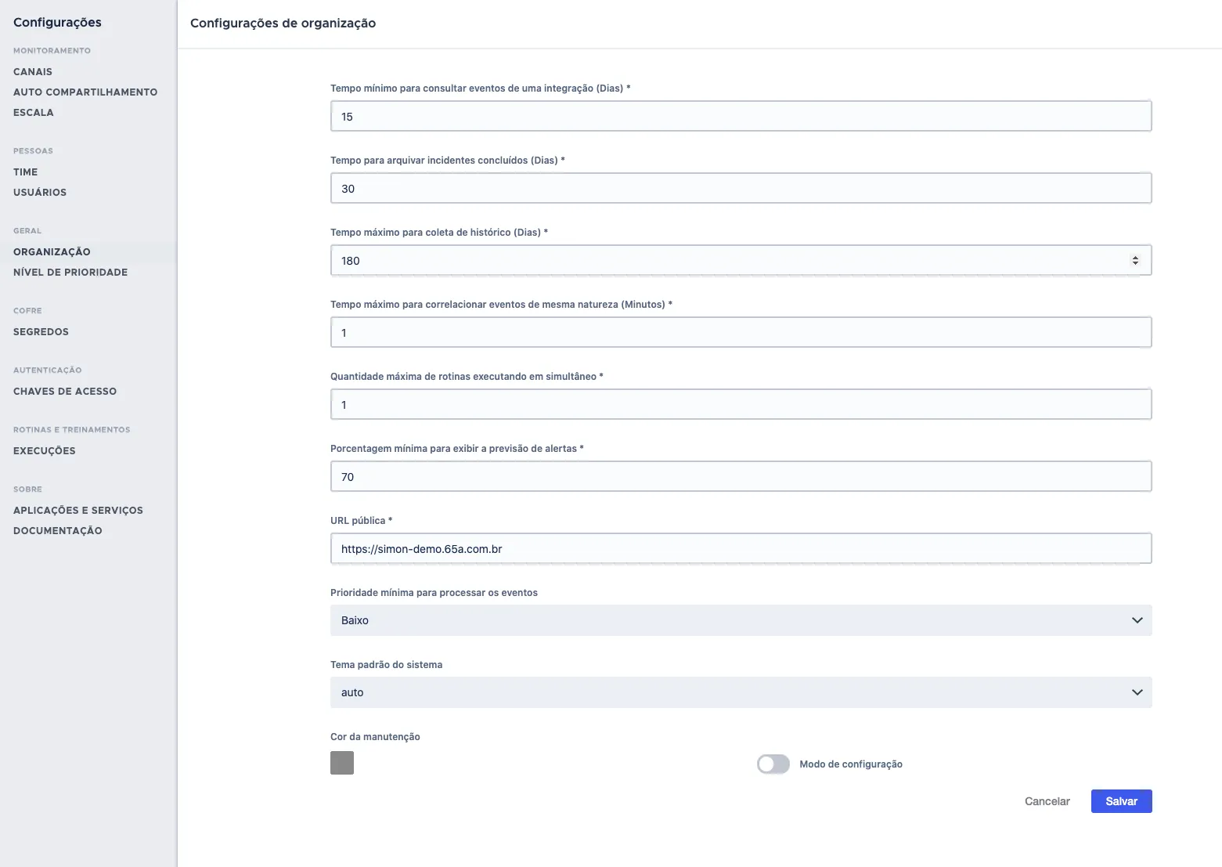Pick the Cor da manutenção gray swatch

click(342, 763)
